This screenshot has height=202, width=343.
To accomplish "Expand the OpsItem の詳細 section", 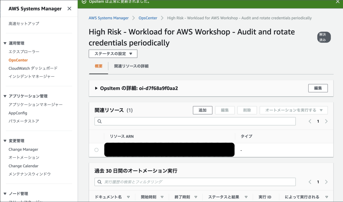I will pos(96,88).
